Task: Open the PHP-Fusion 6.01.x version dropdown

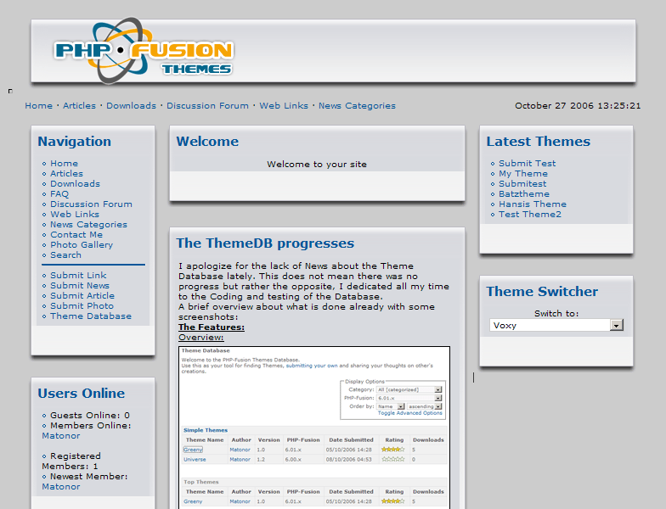Action: point(409,399)
